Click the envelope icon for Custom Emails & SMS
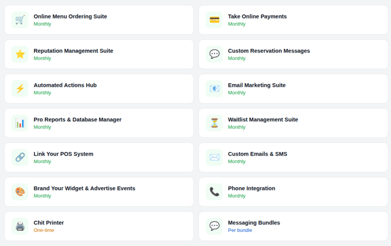This screenshot has width=391, height=246. click(x=214, y=157)
